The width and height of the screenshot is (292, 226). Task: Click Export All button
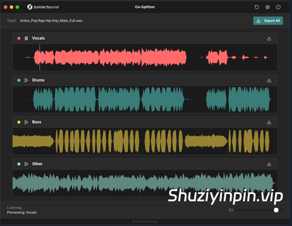point(268,20)
